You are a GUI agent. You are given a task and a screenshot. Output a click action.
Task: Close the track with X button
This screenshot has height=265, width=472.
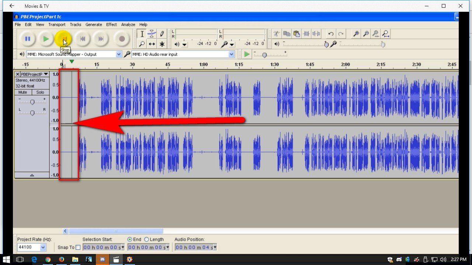[17, 74]
